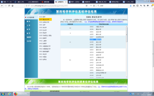Go to the Firefox home page
Screen dimensions: 154x96
tap(13, 6)
